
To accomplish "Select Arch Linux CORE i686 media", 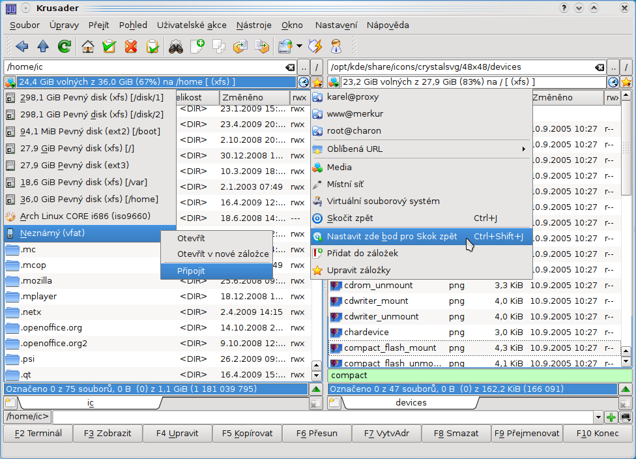I will (90, 216).
